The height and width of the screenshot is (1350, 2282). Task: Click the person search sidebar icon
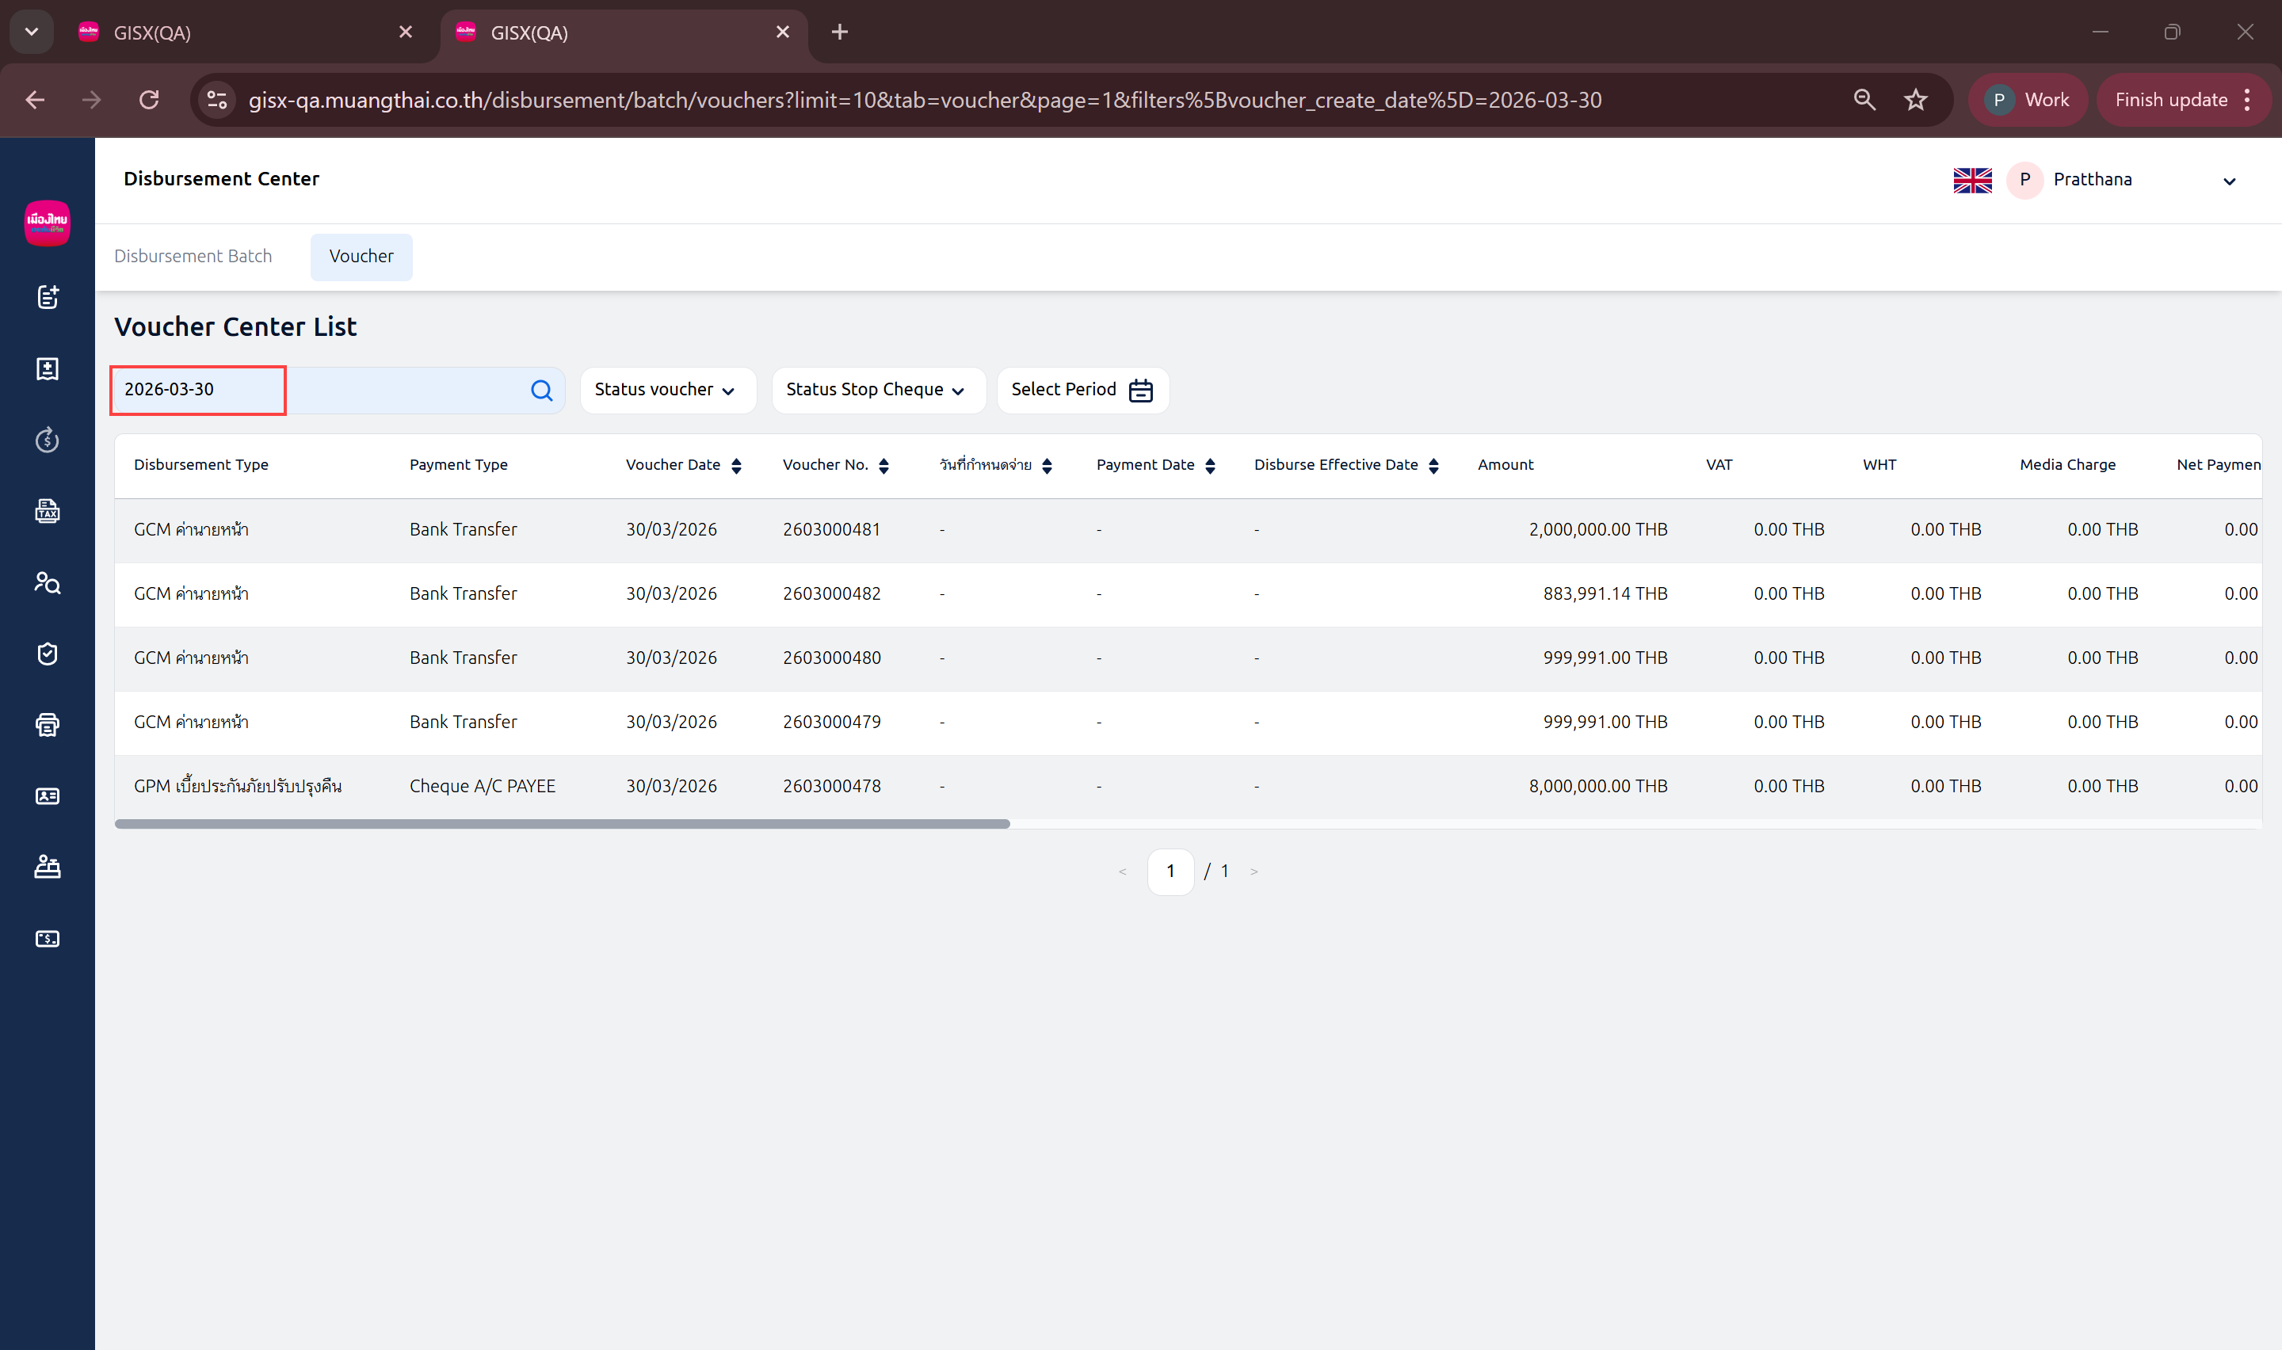pos(48,582)
